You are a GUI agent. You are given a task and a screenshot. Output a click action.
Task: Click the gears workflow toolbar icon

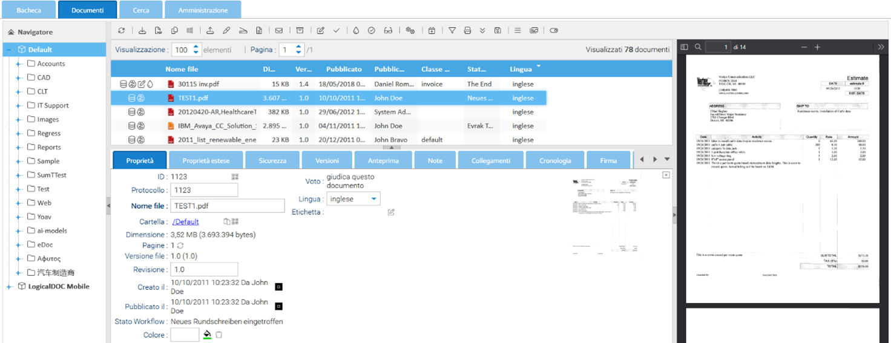410,30
